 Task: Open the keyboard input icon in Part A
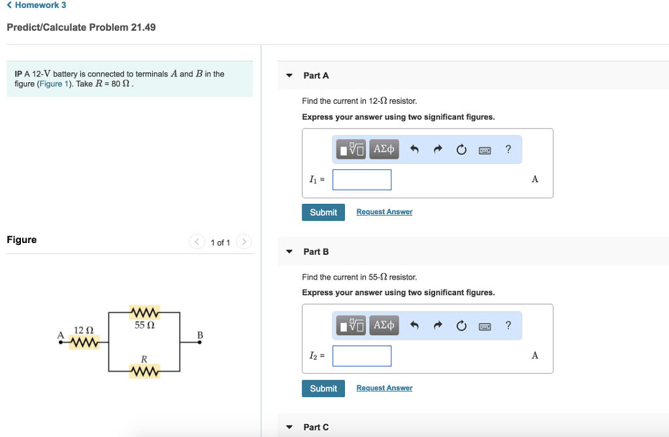click(484, 149)
